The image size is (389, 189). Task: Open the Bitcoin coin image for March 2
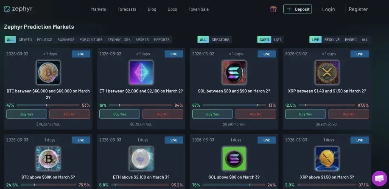[48, 72]
